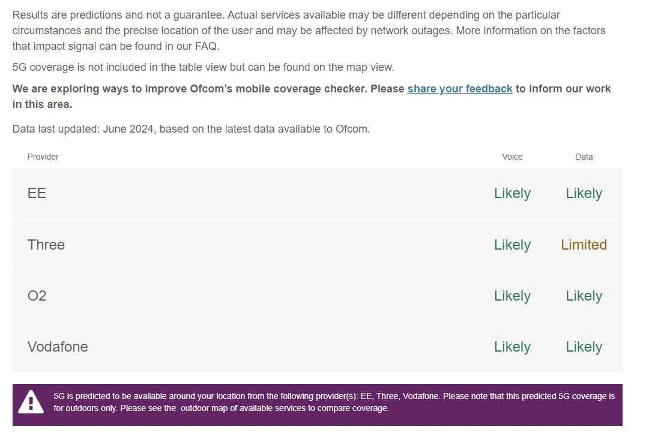Click the warning triangle icon in purple banner
652x435 pixels.
click(31, 402)
